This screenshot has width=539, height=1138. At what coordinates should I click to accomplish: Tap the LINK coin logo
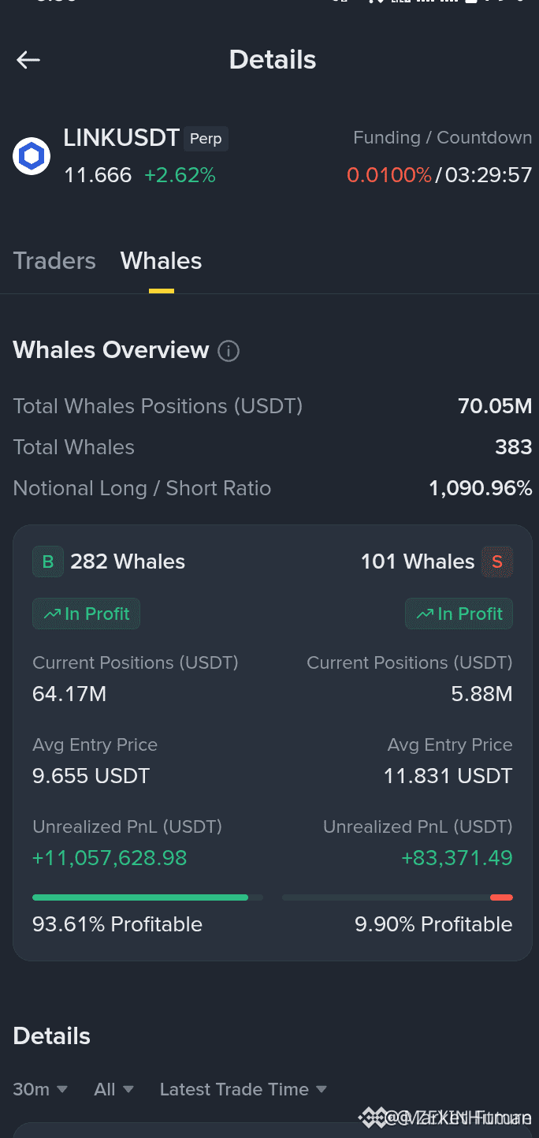pos(32,156)
